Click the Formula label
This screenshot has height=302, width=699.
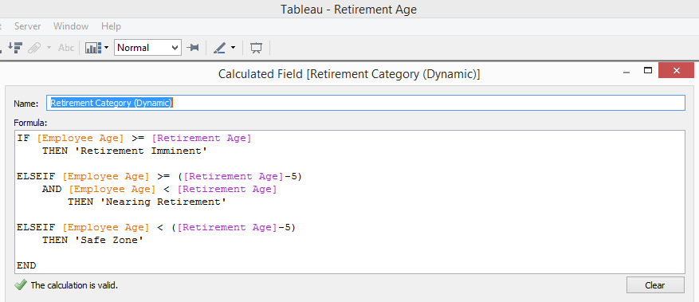pos(30,123)
